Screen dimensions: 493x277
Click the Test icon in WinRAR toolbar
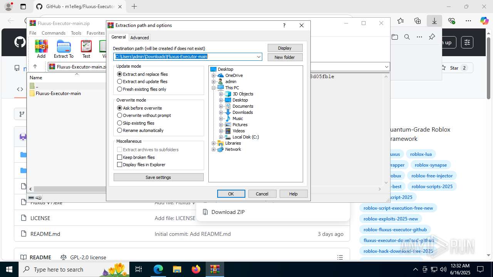(x=86, y=49)
